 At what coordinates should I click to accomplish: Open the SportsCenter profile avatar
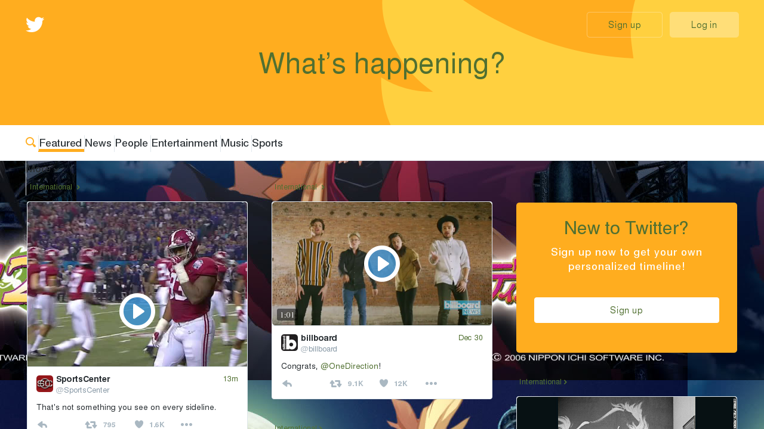pos(45,384)
